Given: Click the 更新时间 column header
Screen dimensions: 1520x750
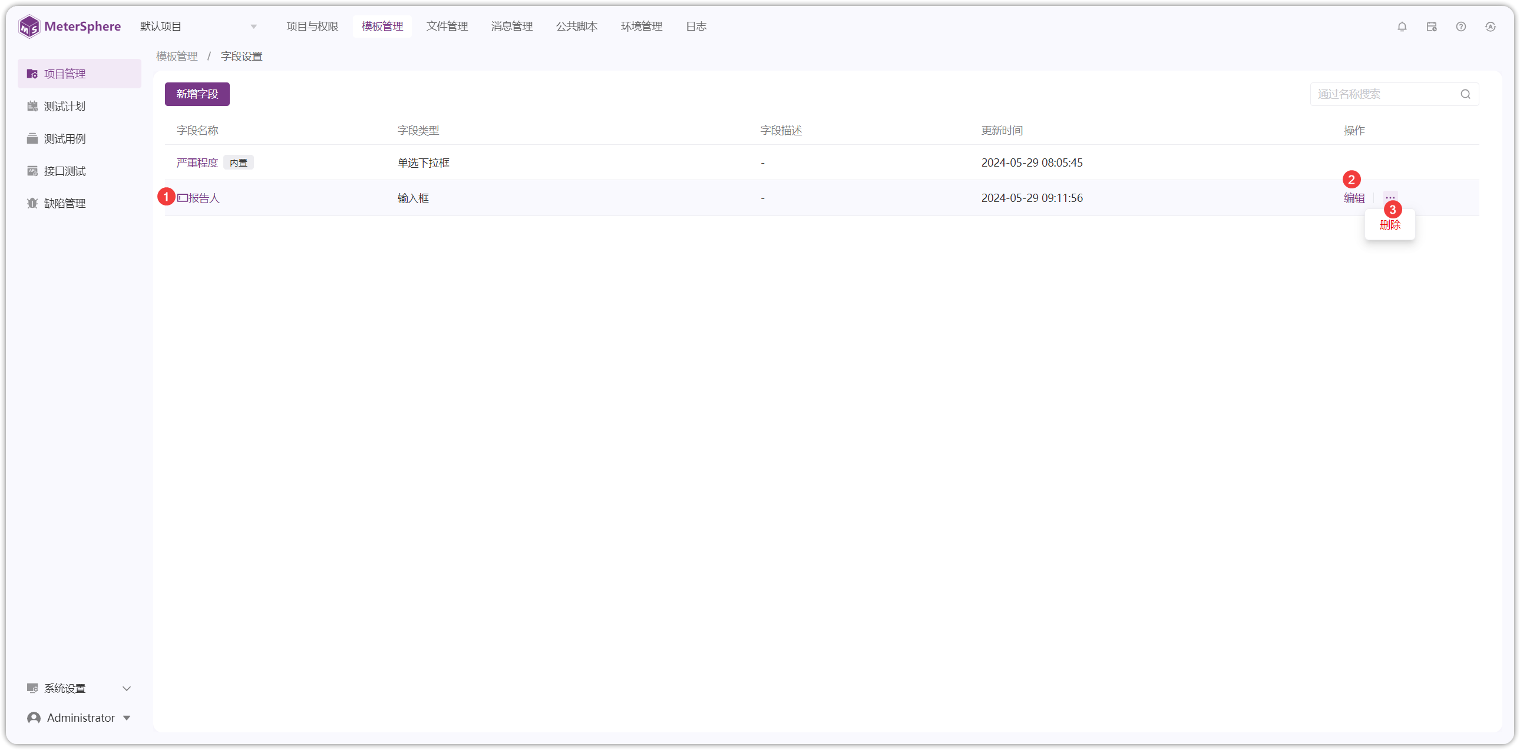Looking at the screenshot, I should coord(1002,130).
